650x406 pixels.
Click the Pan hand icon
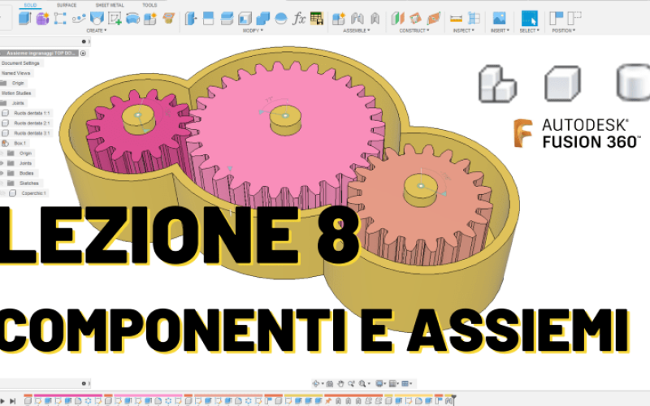coord(340,383)
